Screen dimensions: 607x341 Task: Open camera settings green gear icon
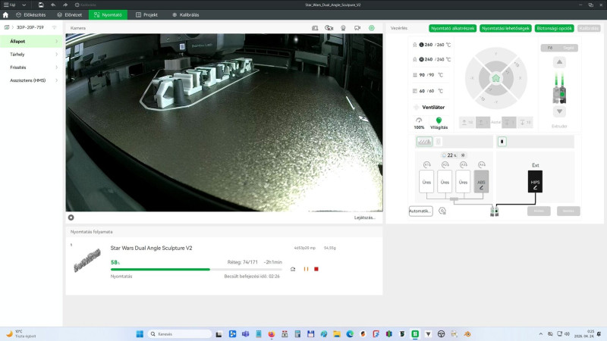[x=372, y=28]
